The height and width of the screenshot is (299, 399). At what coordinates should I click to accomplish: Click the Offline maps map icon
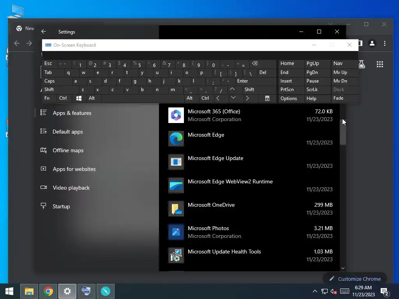[x=44, y=150]
